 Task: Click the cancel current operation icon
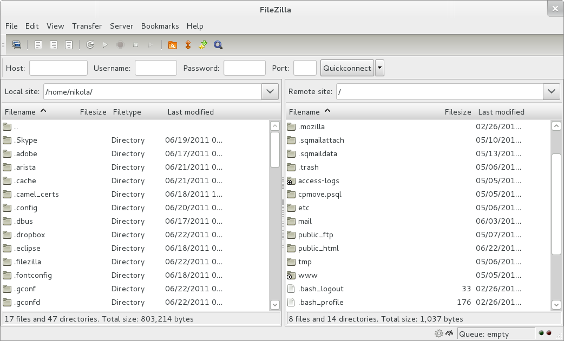pos(120,45)
